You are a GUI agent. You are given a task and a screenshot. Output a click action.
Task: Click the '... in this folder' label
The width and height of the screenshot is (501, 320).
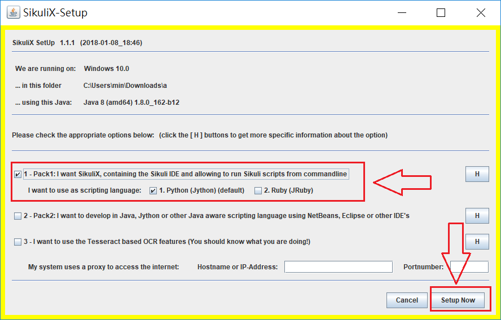click(38, 86)
